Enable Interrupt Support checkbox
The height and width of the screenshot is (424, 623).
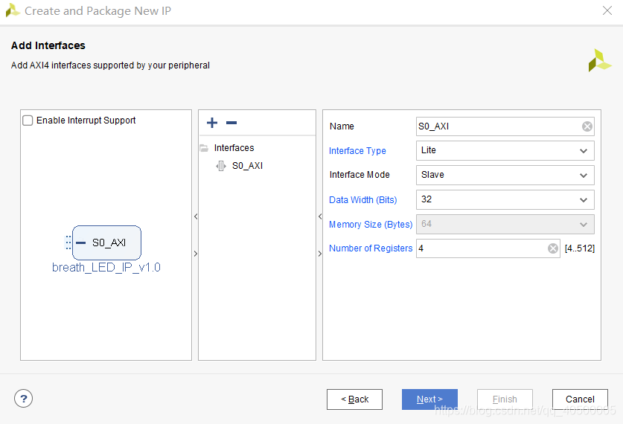tap(28, 121)
